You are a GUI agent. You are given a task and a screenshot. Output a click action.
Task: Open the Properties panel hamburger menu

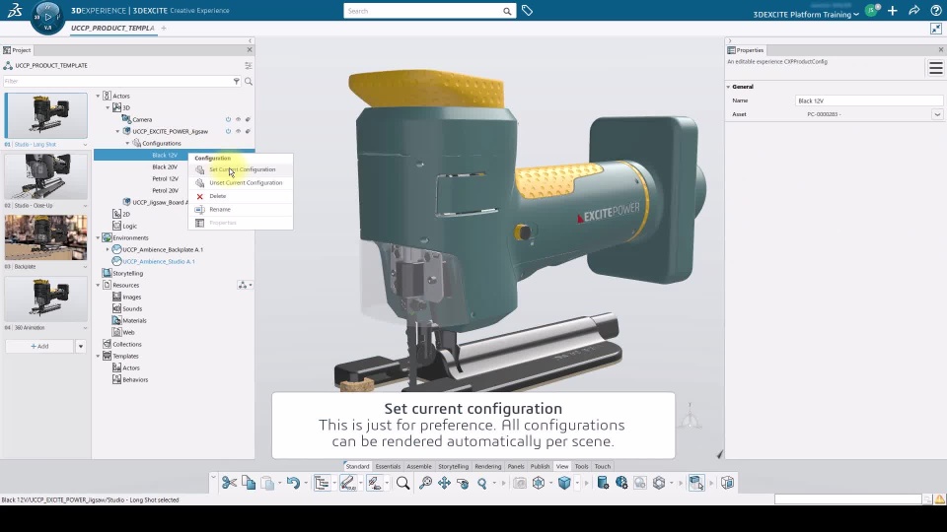coord(935,68)
